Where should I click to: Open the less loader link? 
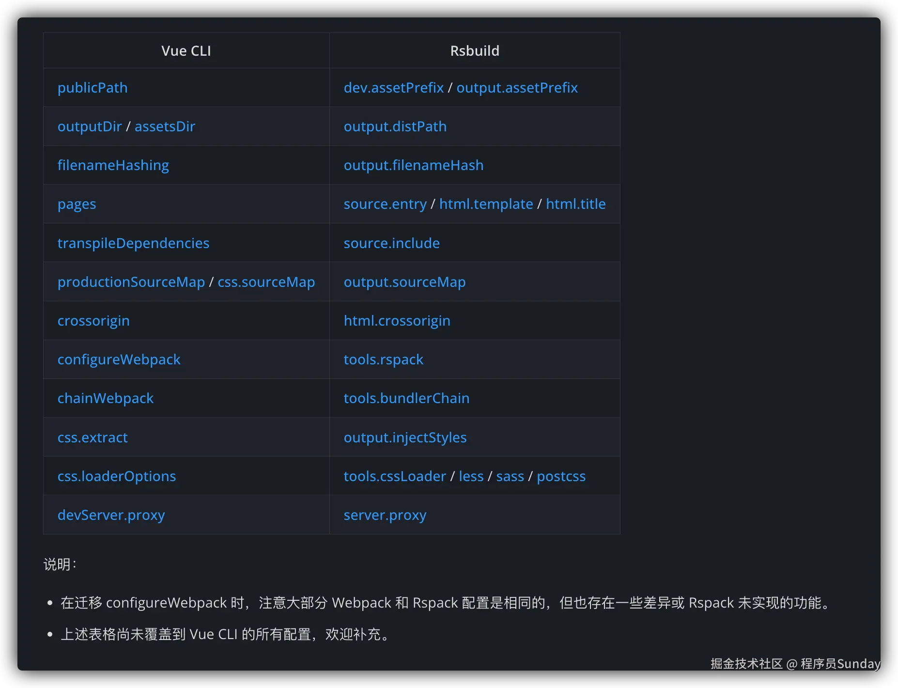click(471, 476)
